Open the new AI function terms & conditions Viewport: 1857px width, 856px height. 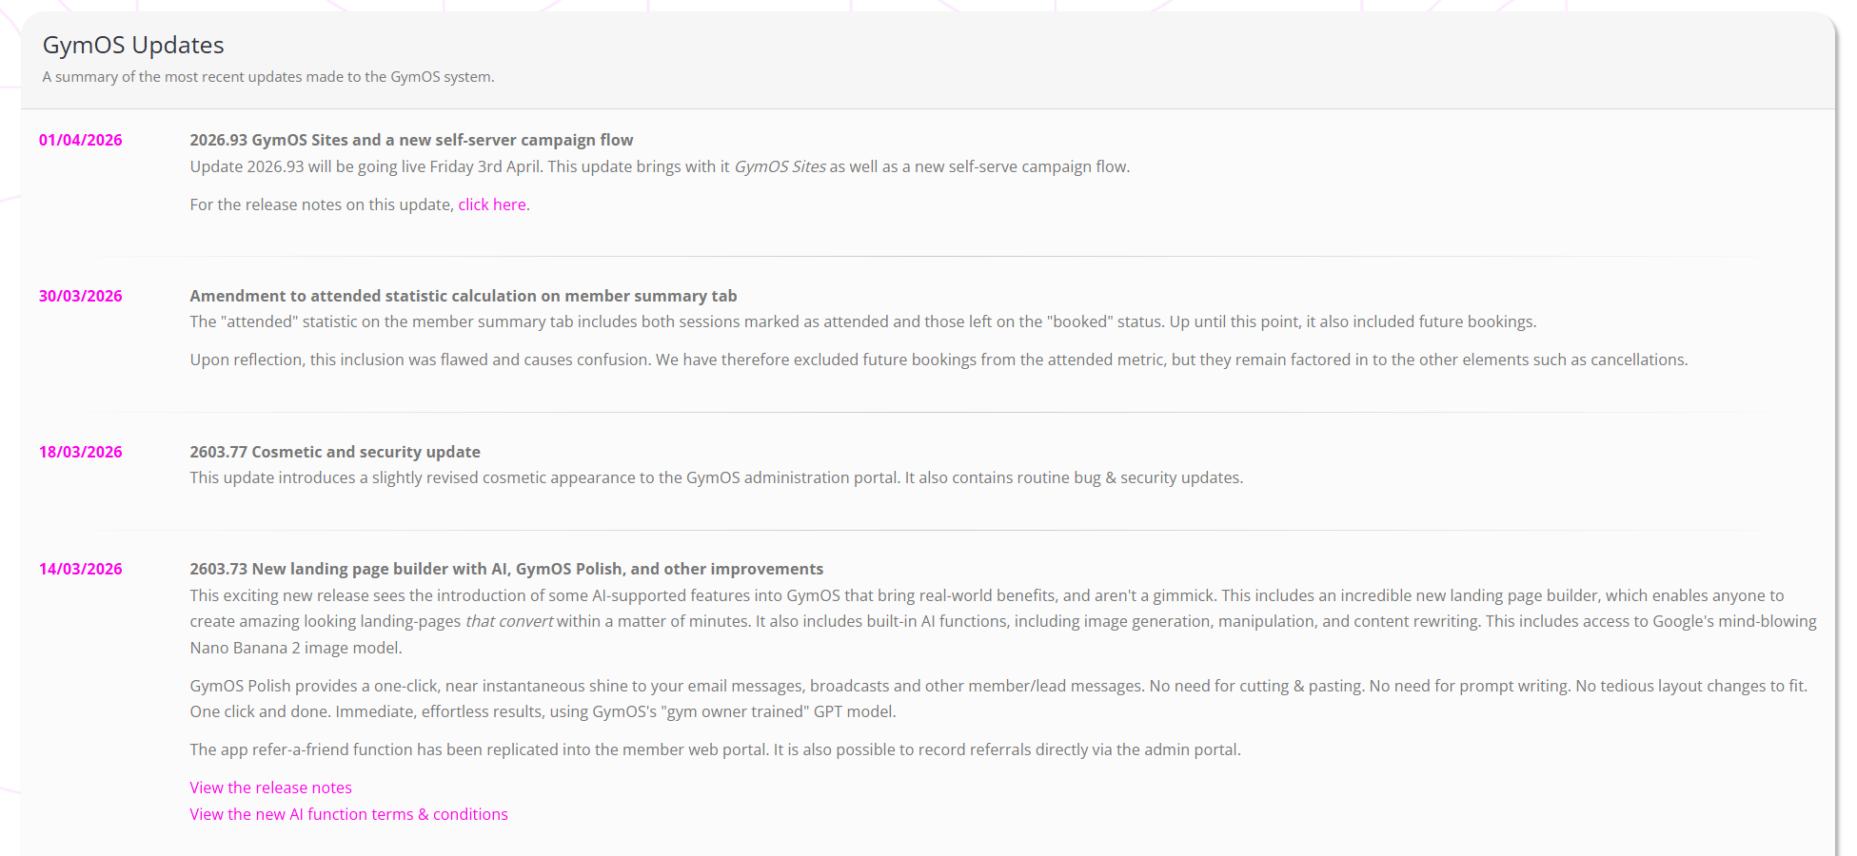coord(348,814)
